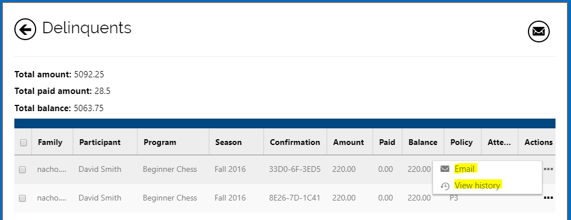Click the envelope icon next to Email
Viewport: 571px width, 220px height.
point(445,169)
